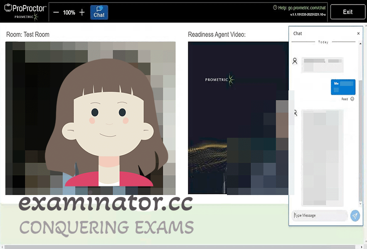The width and height of the screenshot is (367, 249).
Task: Click the Read checkmark status icon
Action: click(x=352, y=99)
